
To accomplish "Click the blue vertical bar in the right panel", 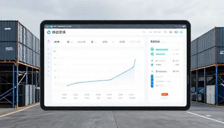I will pyautogui.click(x=152, y=81).
